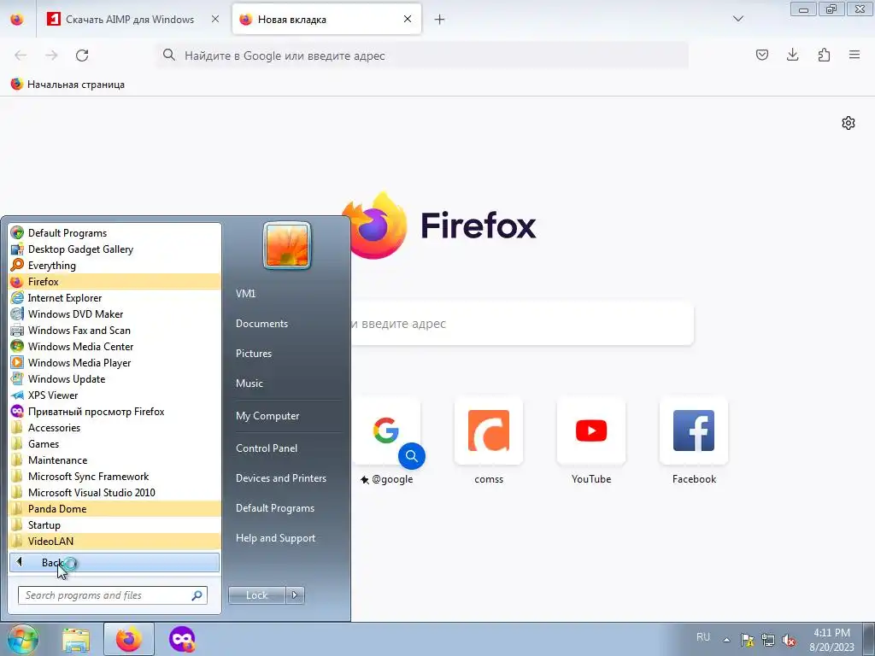The height and width of the screenshot is (656, 875).
Task: Open Help and Support
Action: 275,538
